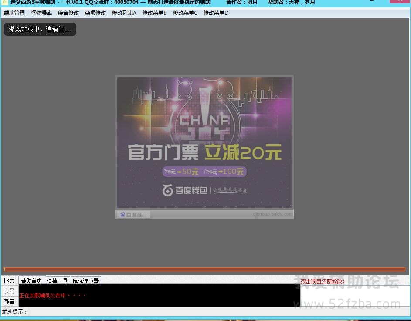The height and width of the screenshot is (321, 411).
Task: Select the 辅助首页 tab
Action: [x=32, y=280]
